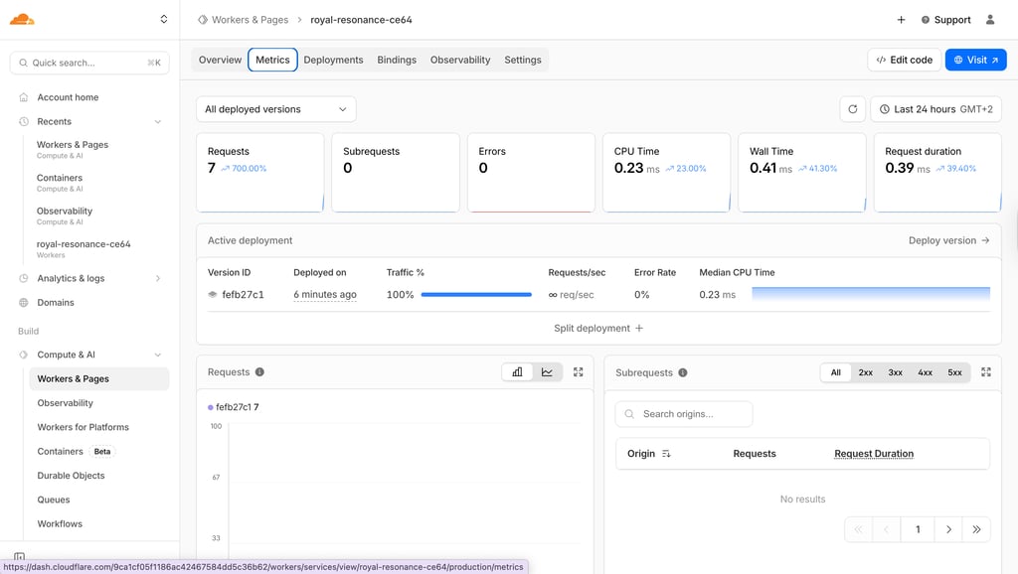Open Durable Objects
This screenshot has width=1018, height=574.
(71, 476)
